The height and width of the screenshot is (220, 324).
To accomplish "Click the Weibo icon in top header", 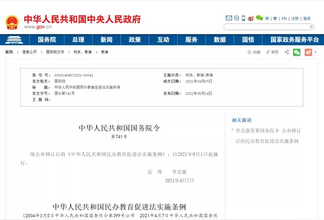I will [251, 18].
